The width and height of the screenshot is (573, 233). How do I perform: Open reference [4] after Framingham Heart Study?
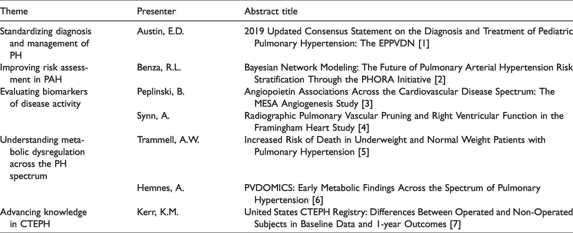click(364, 128)
